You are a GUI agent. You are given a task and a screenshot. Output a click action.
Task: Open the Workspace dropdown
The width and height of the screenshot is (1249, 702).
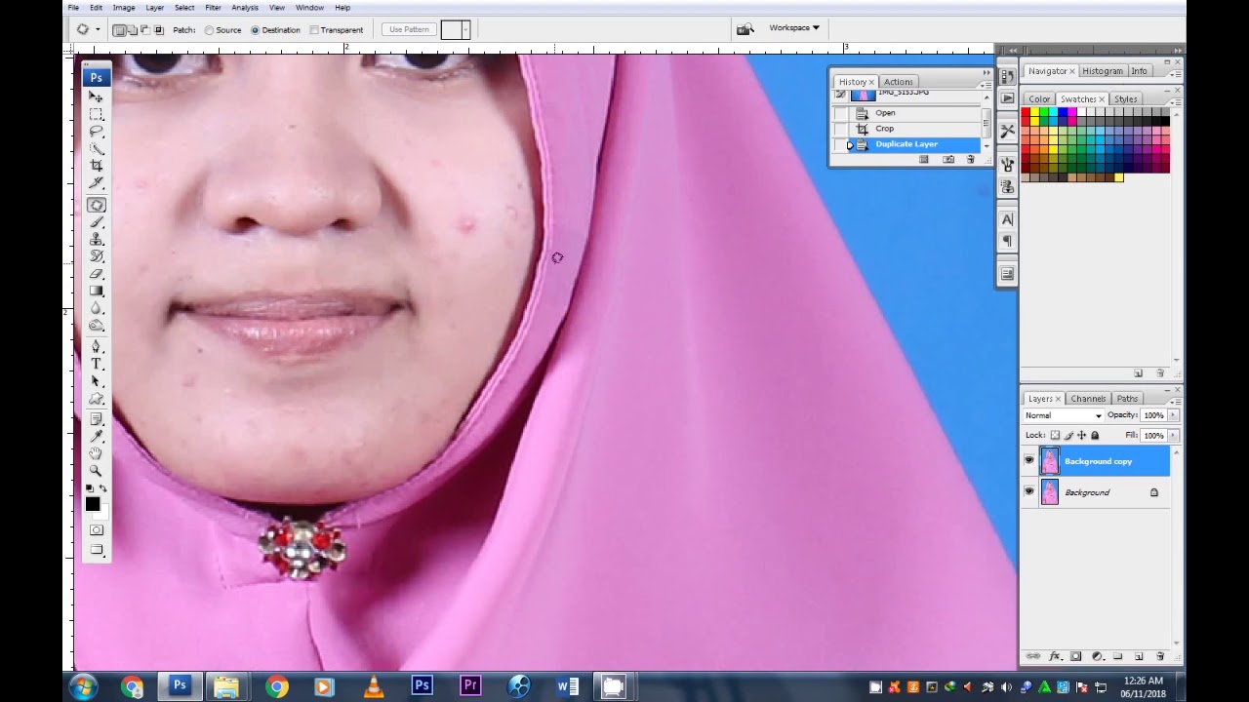pos(793,28)
